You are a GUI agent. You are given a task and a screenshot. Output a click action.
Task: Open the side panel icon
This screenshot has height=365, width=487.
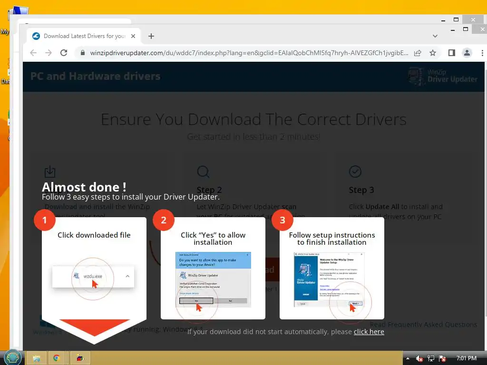pyautogui.click(x=452, y=53)
